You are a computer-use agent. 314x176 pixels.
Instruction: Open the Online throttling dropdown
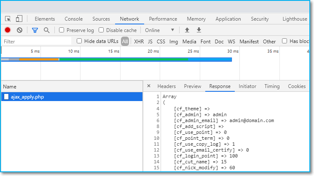(159, 30)
